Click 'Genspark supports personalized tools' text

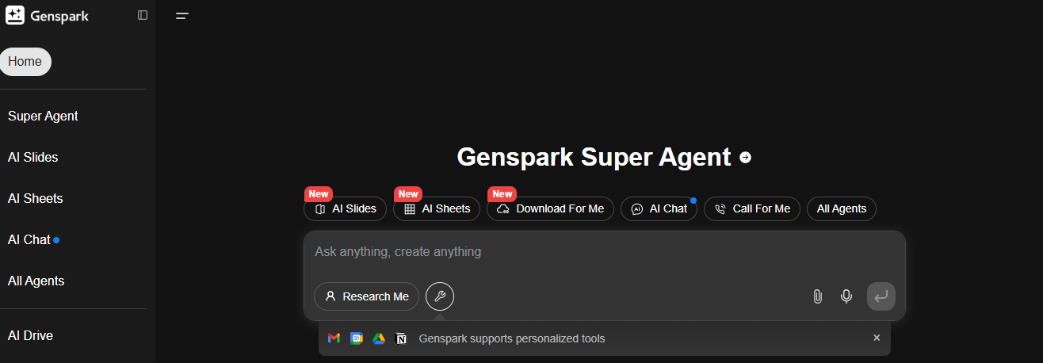pos(512,338)
